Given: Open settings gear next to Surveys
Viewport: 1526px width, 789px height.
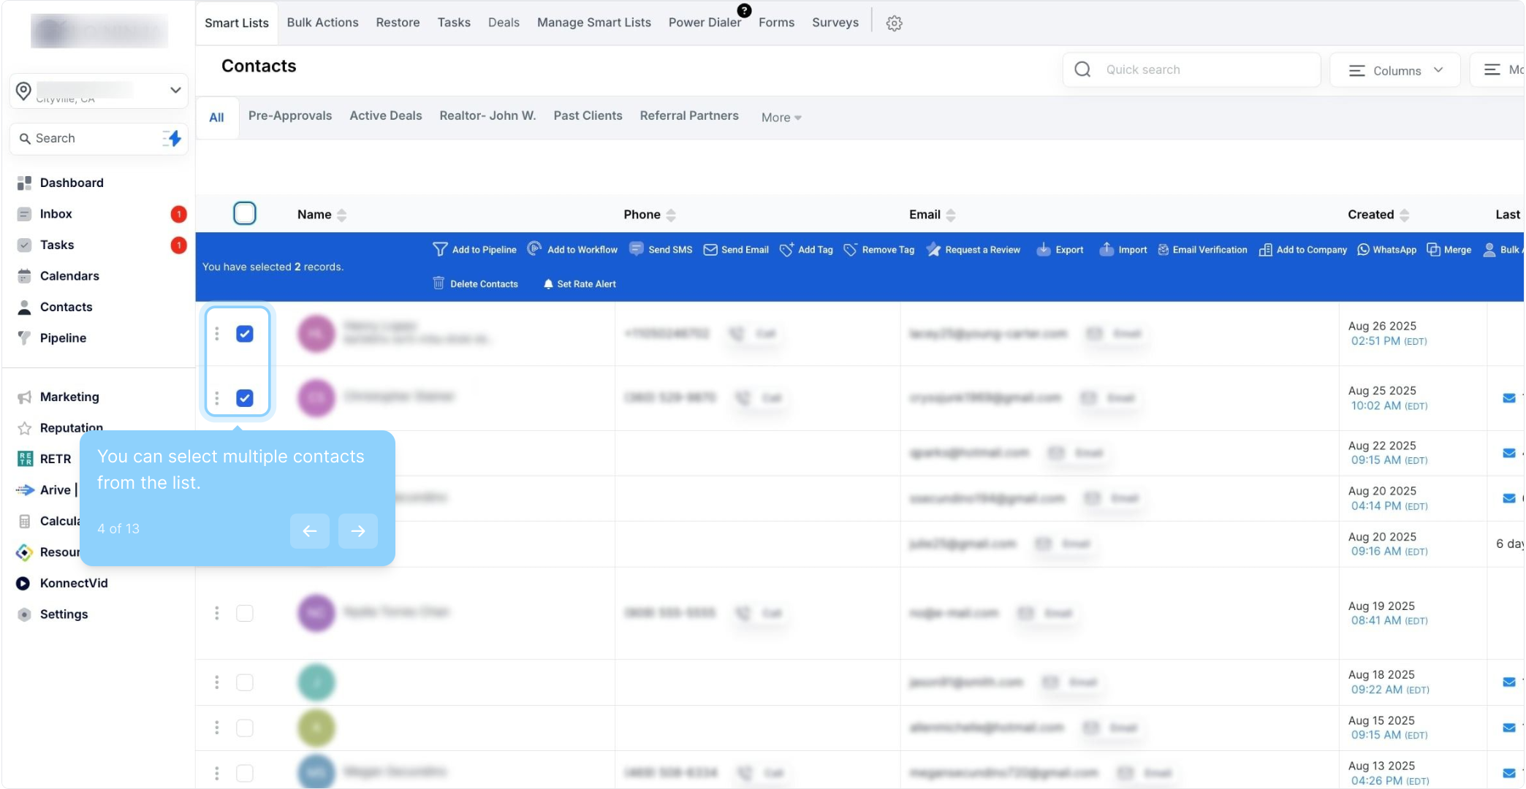Looking at the screenshot, I should pos(894,23).
